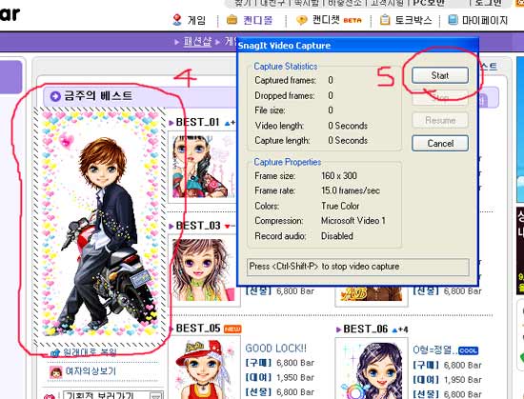The height and width of the screenshot is (399, 524).
Task: Click the GOOD LOCK!! item title
Action: (275, 349)
